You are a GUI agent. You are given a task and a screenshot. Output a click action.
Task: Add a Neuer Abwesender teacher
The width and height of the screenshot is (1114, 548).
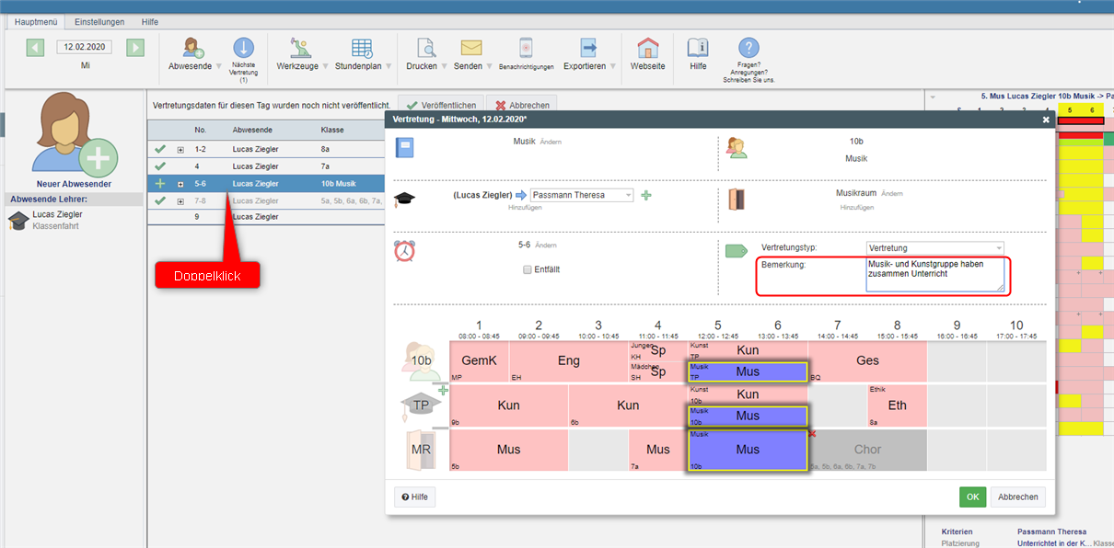tap(74, 136)
